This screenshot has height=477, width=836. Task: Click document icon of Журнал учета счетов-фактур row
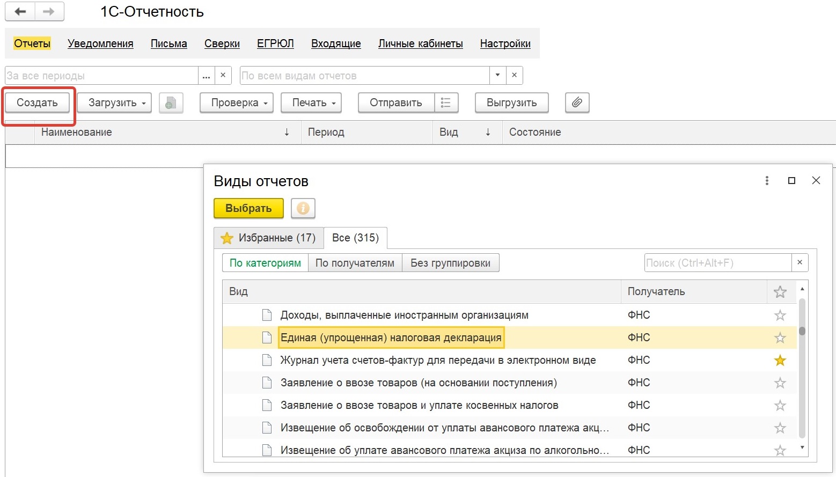click(x=267, y=360)
